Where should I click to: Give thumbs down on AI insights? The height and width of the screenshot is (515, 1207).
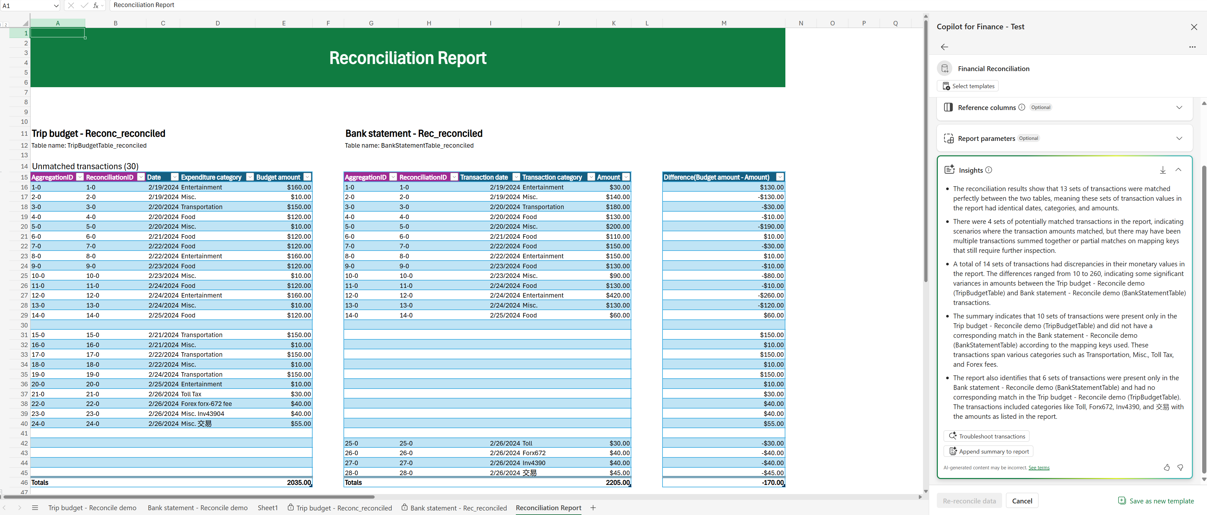pos(1180,467)
